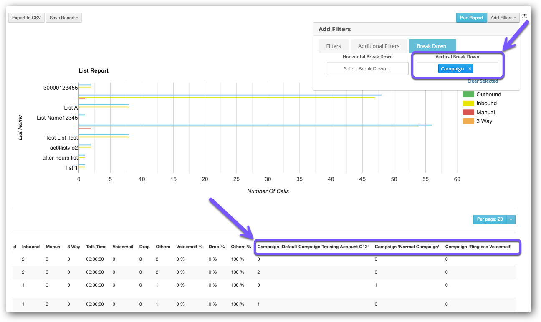541x322 pixels.
Task: Select the Break Down tab
Action: pyautogui.click(x=432, y=46)
